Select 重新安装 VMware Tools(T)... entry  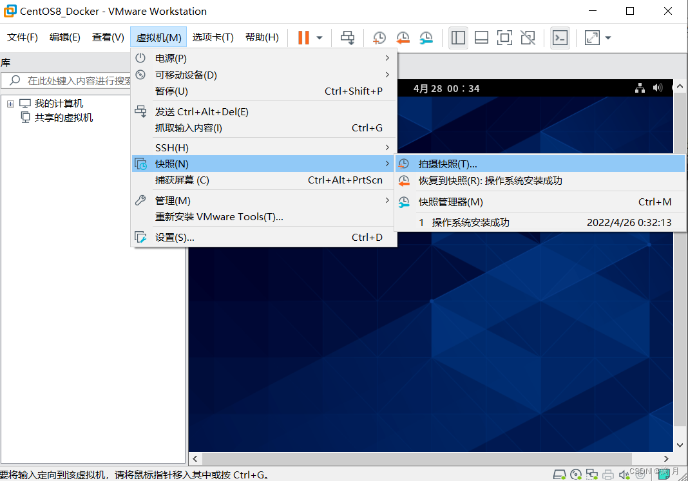click(x=263, y=217)
